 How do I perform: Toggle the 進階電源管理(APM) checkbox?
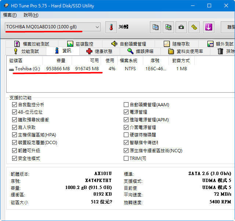tap(126, 120)
